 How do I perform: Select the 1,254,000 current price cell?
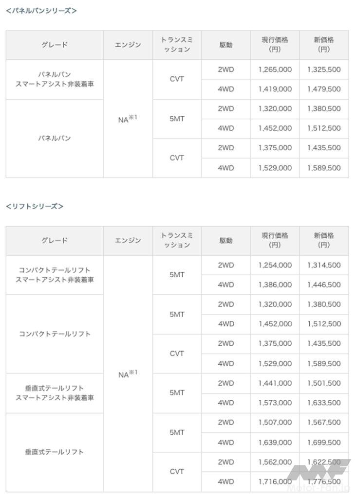[275, 265]
